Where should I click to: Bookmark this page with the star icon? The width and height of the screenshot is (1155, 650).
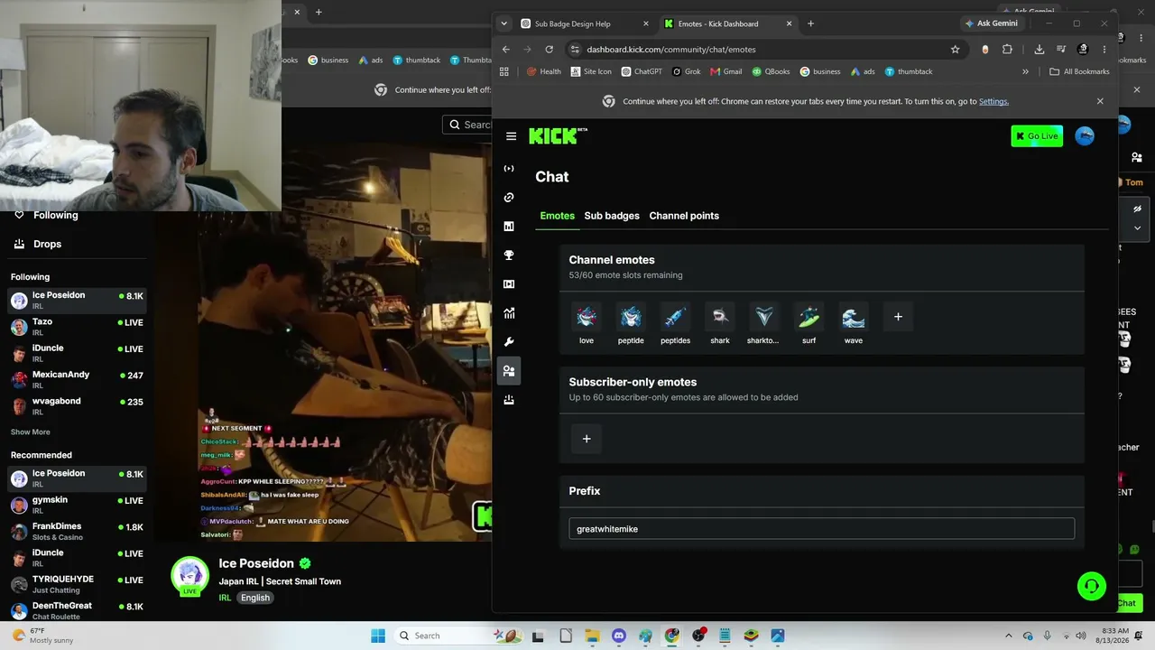(955, 50)
